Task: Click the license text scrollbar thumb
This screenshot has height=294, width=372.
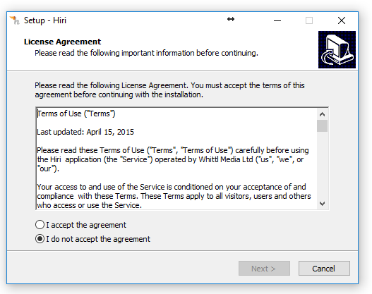Action: point(322,125)
